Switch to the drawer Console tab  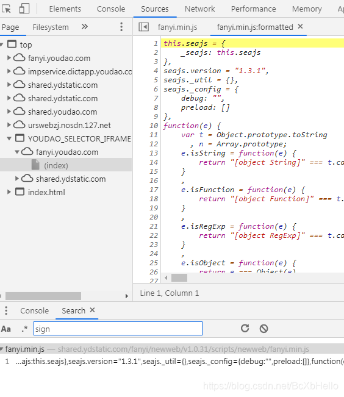[35, 310]
